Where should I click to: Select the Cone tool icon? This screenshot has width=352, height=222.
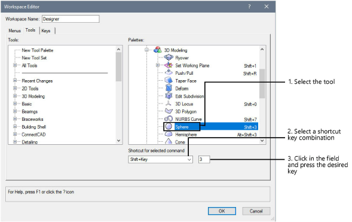[169, 141]
